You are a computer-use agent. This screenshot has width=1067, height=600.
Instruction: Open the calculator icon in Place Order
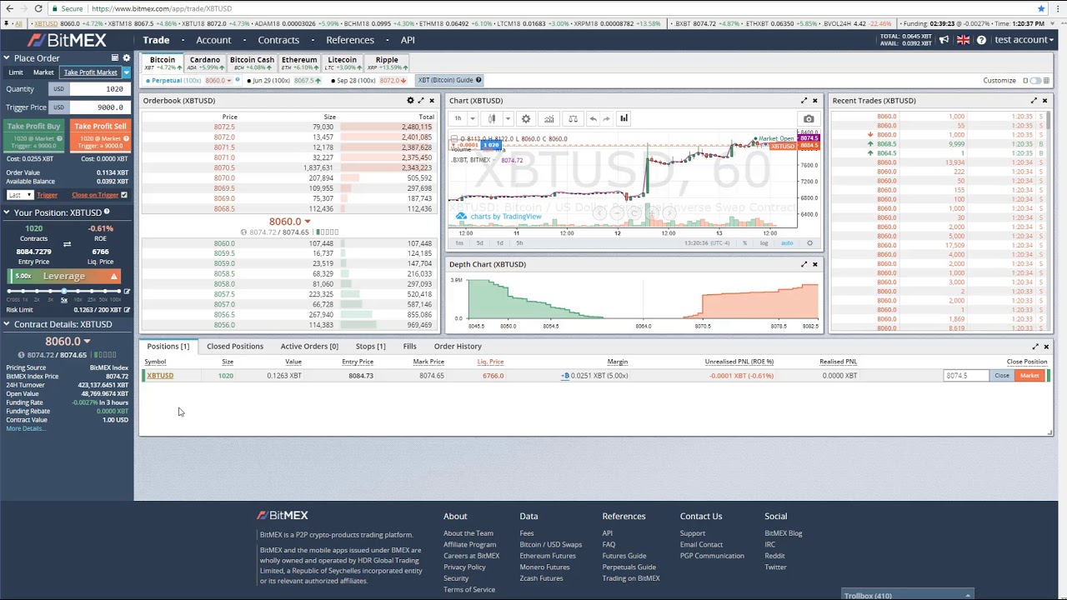(115, 58)
